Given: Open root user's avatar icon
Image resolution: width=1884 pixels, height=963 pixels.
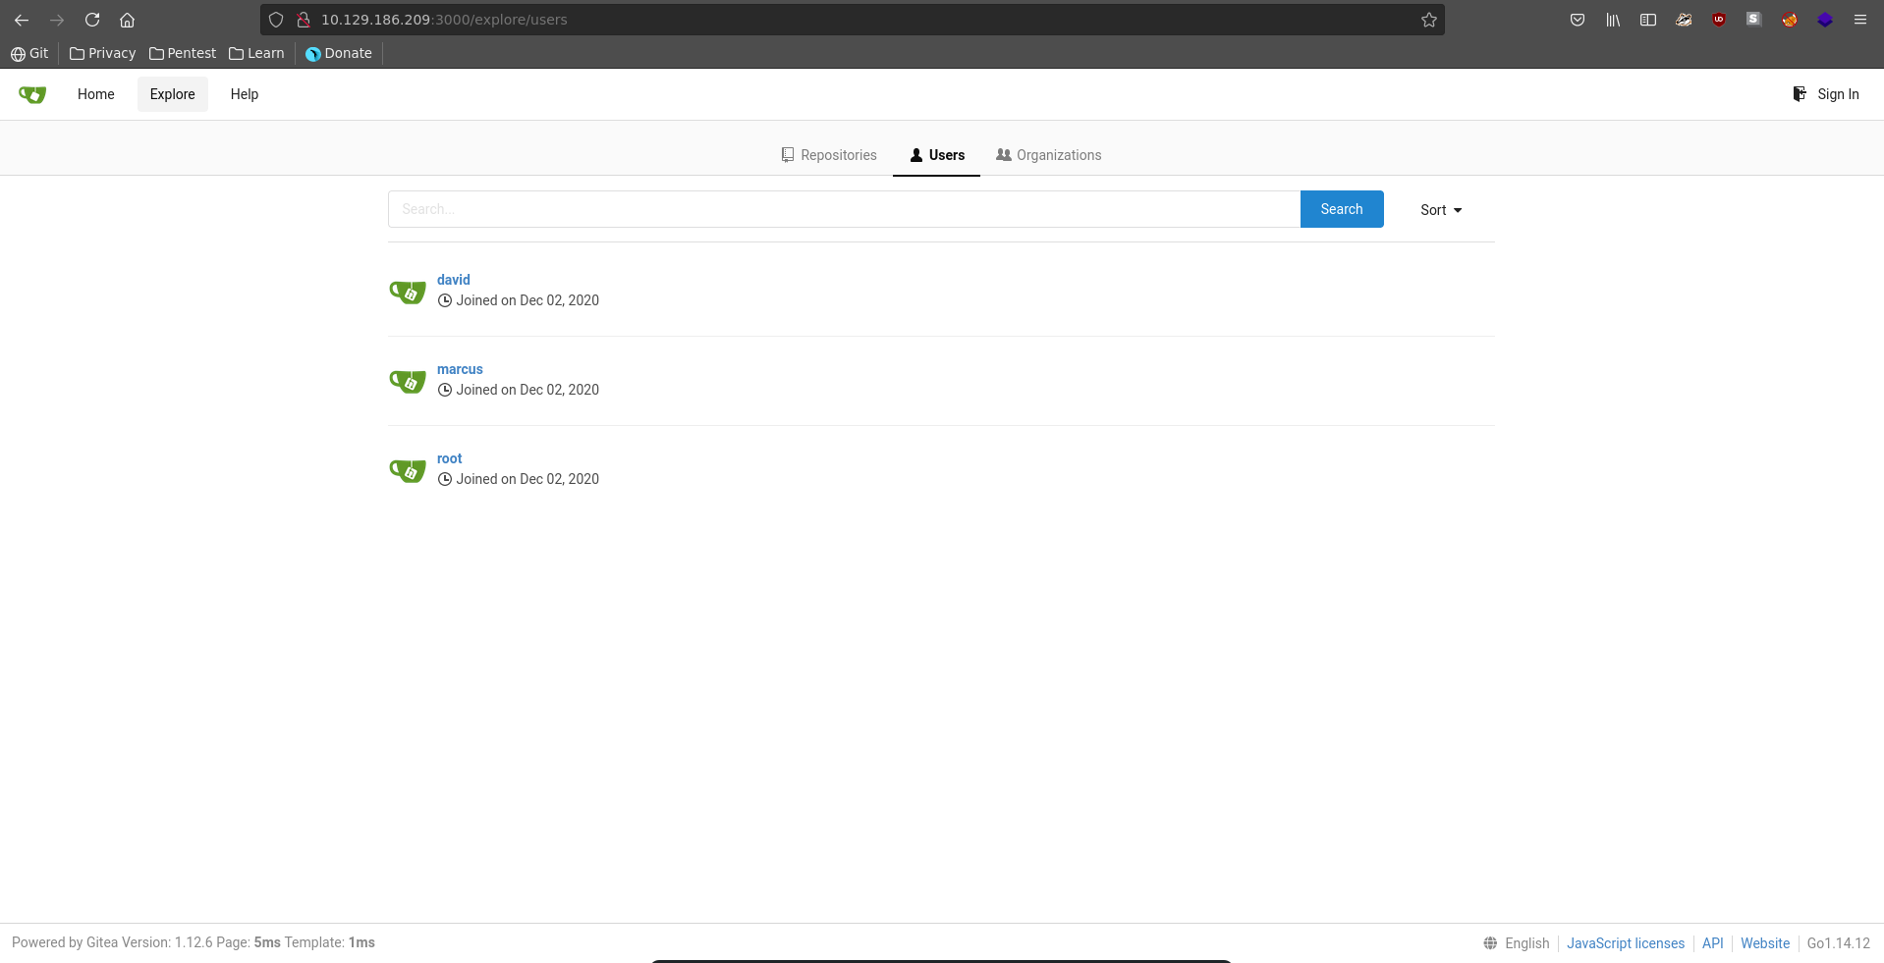Looking at the screenshot, I should (408, 470).
